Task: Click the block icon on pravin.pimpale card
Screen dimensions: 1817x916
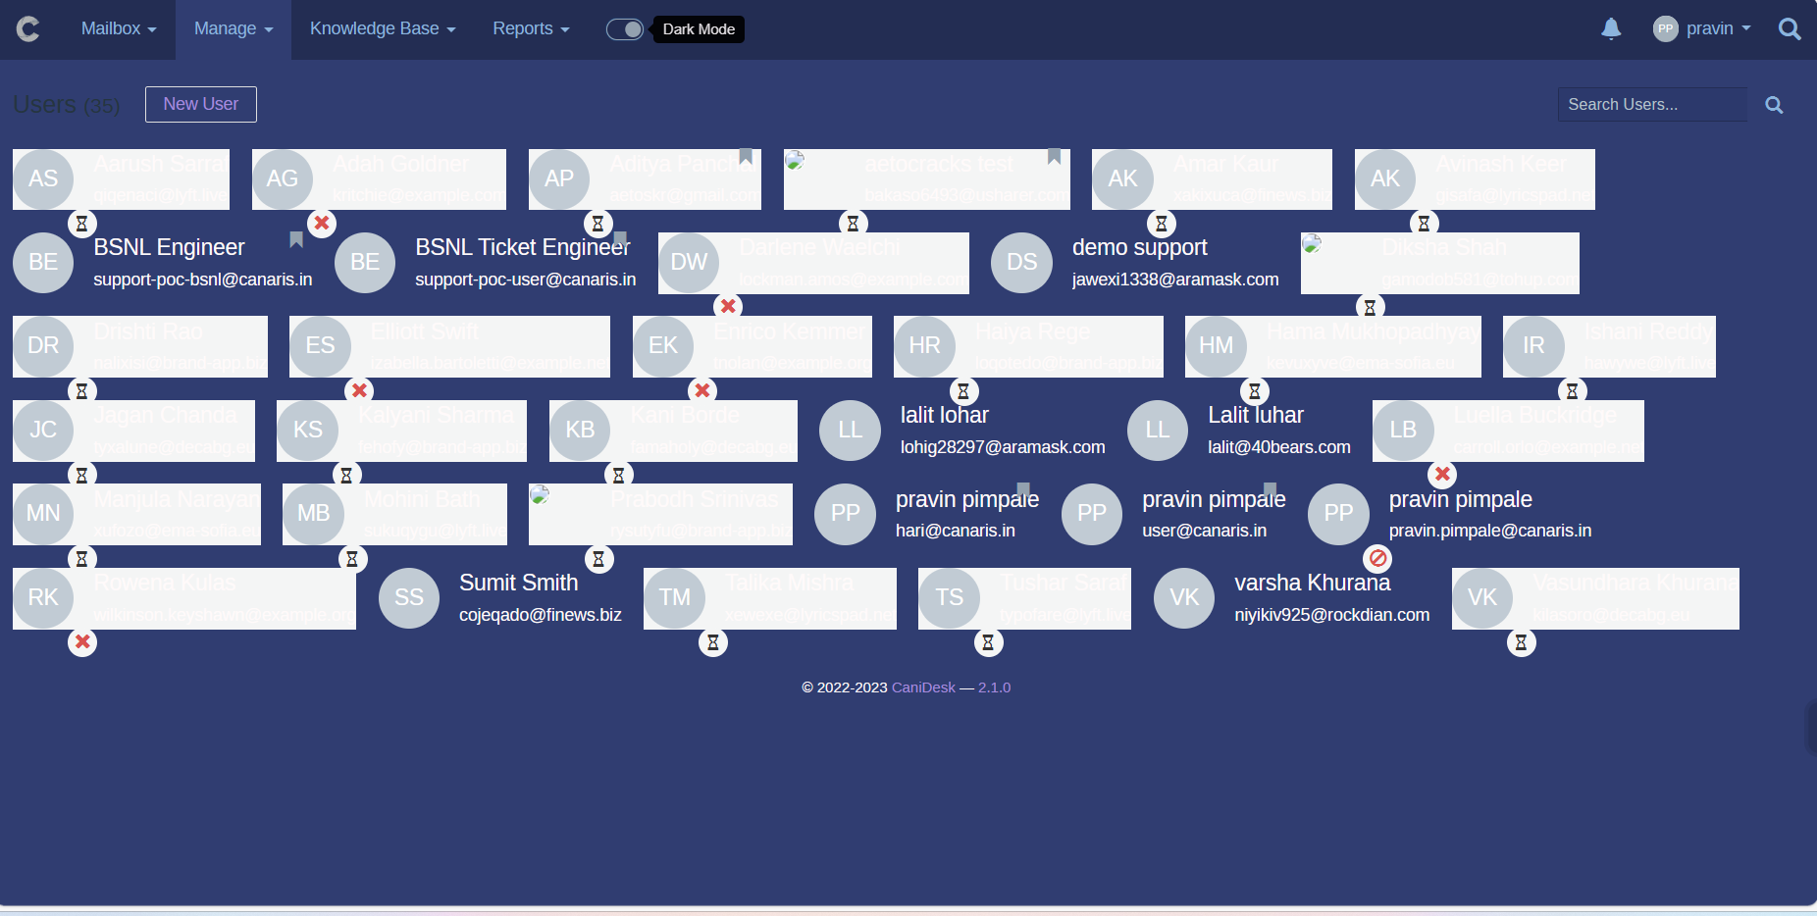Action: (x=1377, y=559)
